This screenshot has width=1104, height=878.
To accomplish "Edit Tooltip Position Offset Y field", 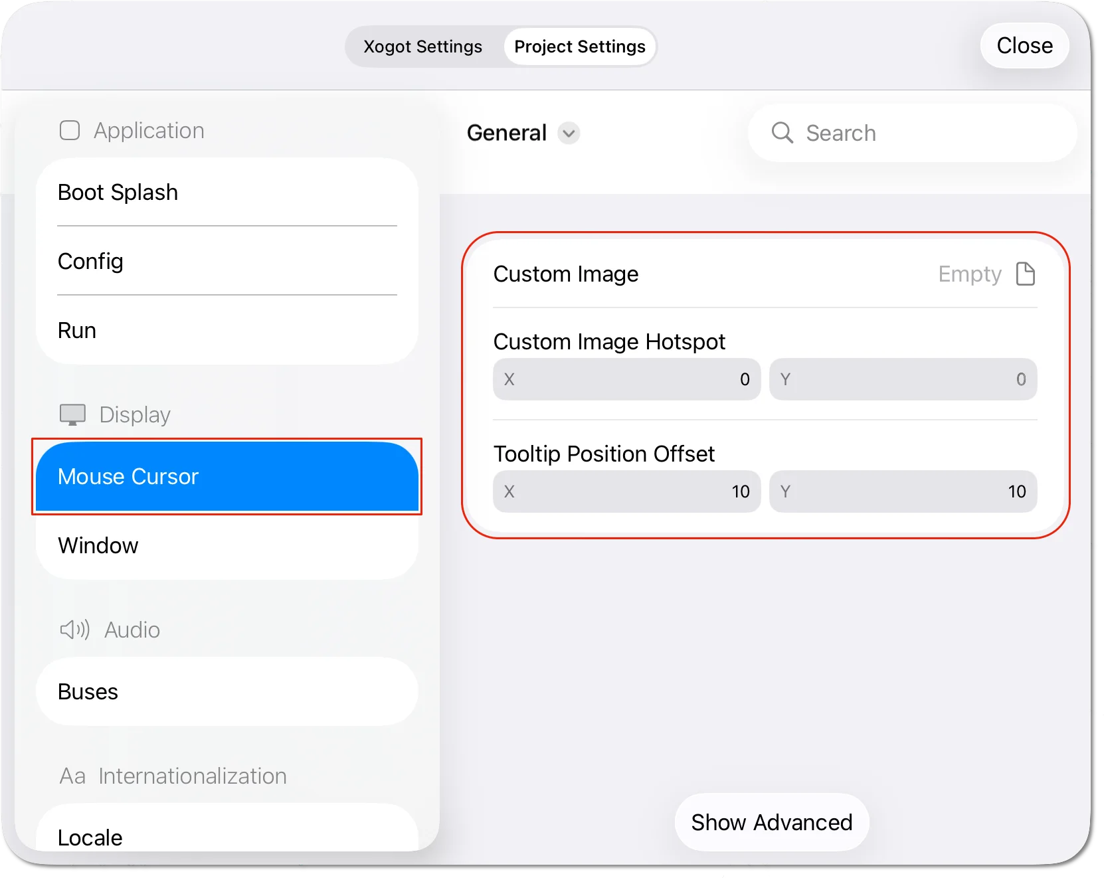I will pos(903,491).
